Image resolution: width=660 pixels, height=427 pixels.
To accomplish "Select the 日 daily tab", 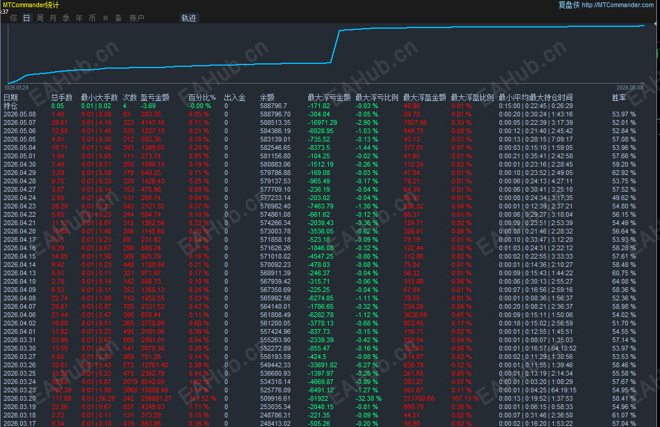I will click(x=26, y=18).
